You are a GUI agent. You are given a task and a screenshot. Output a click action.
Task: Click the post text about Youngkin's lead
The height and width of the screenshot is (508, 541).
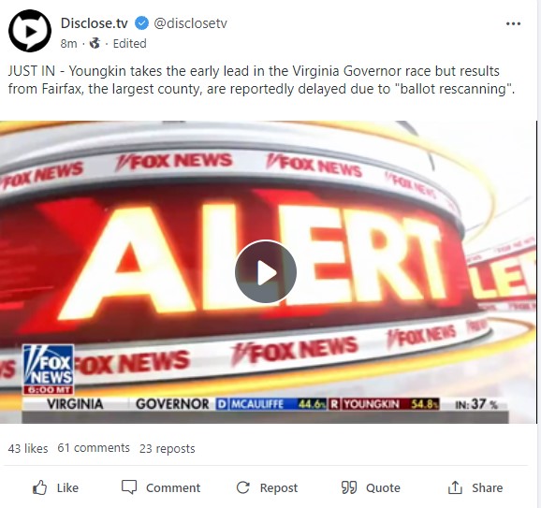click(261, 80)
